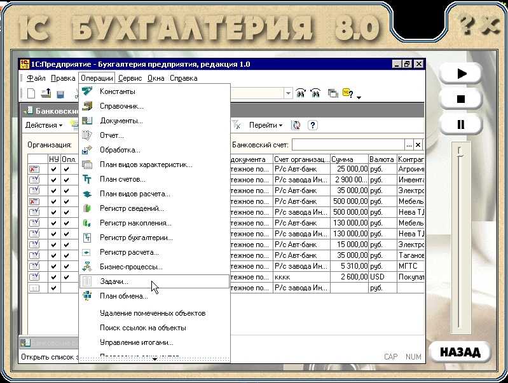Open toolbar options arrow beside help icon
The width and height of the screenshot is (508, 383).
(359, 97)
